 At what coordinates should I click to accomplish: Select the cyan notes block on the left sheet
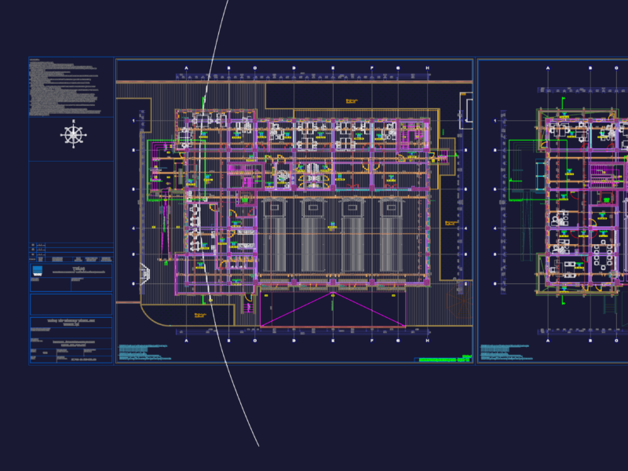click(x=145, y=352)
